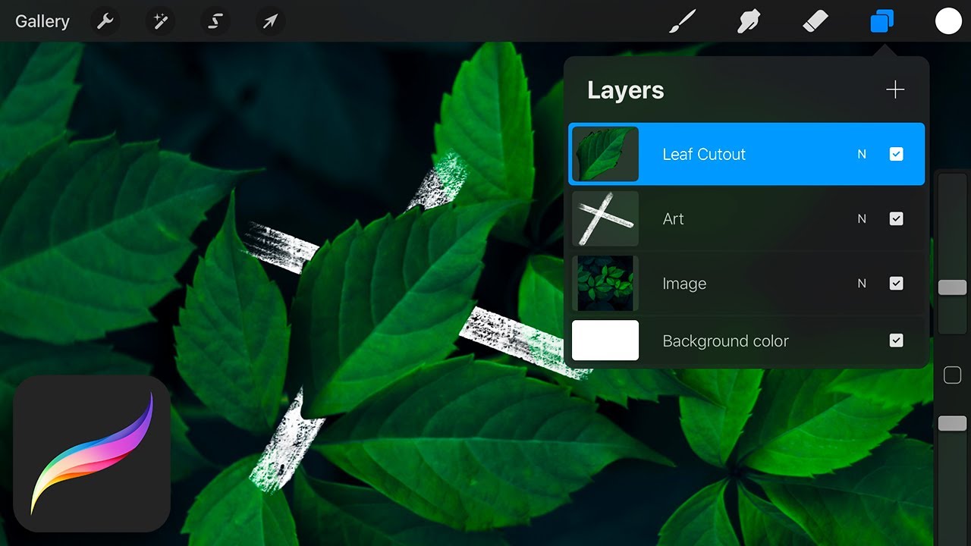This screenshot has height=546, width=971.
Task: Add a new layer with plus button
Action: pos(895,90)
